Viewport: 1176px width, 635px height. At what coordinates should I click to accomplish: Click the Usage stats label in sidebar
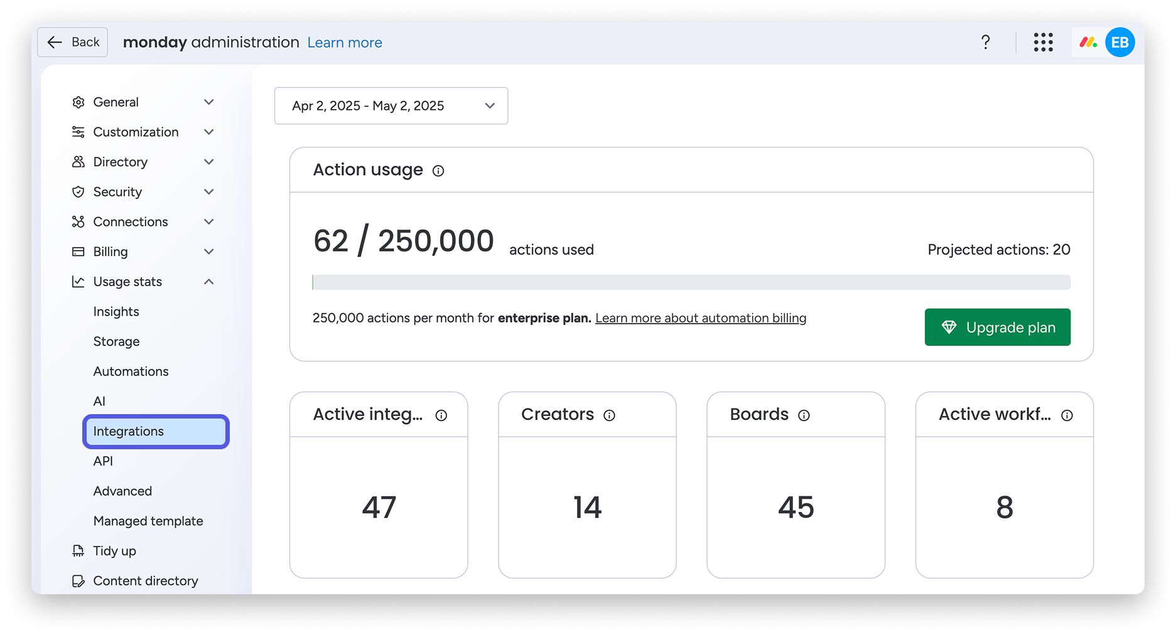point(128,282)
